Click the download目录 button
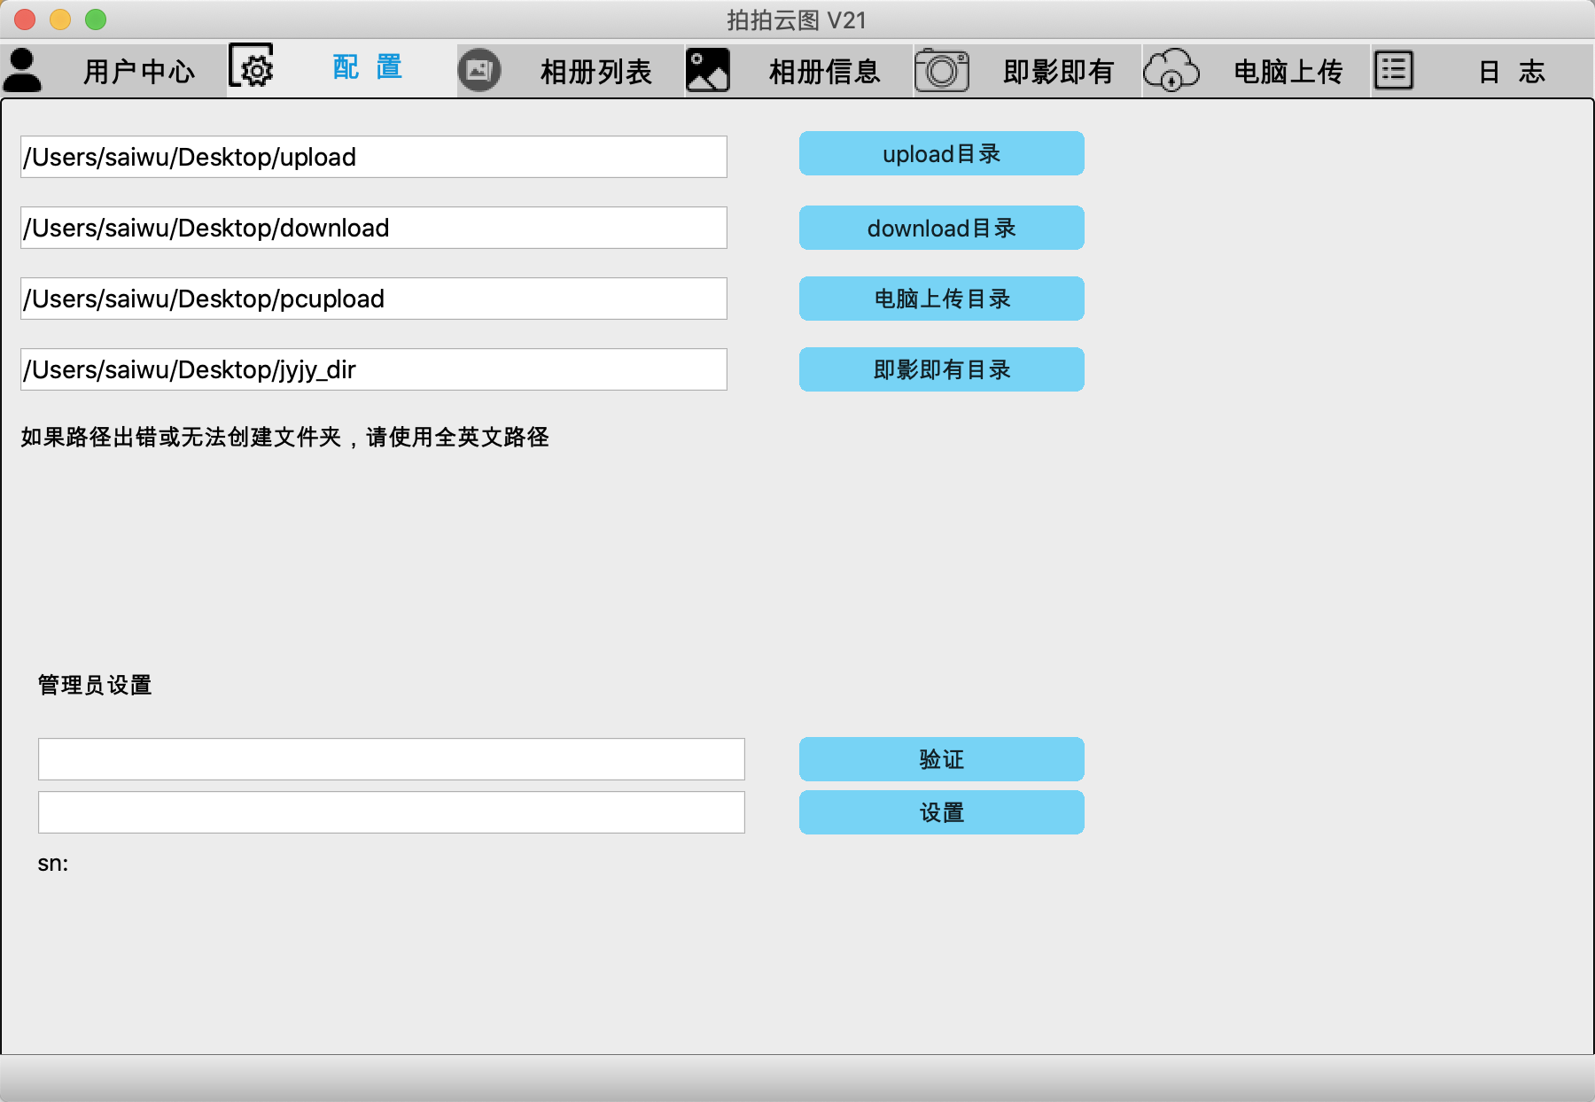 [941, 228]
